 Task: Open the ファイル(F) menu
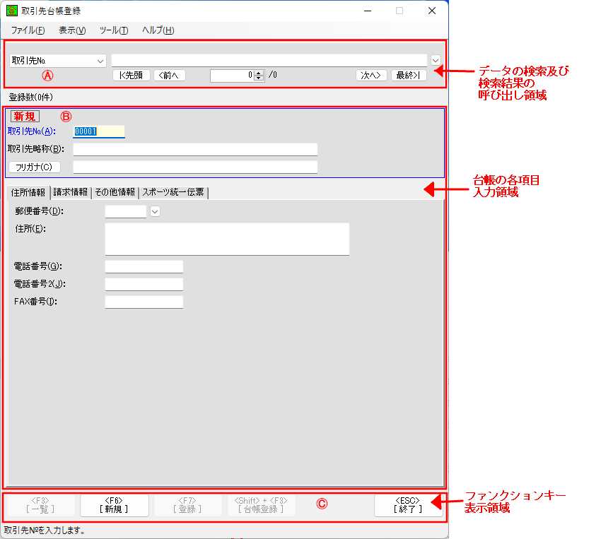(x=28, y=30)
